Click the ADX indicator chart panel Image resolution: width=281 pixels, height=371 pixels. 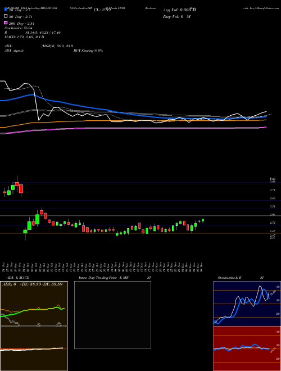point(34,304)
